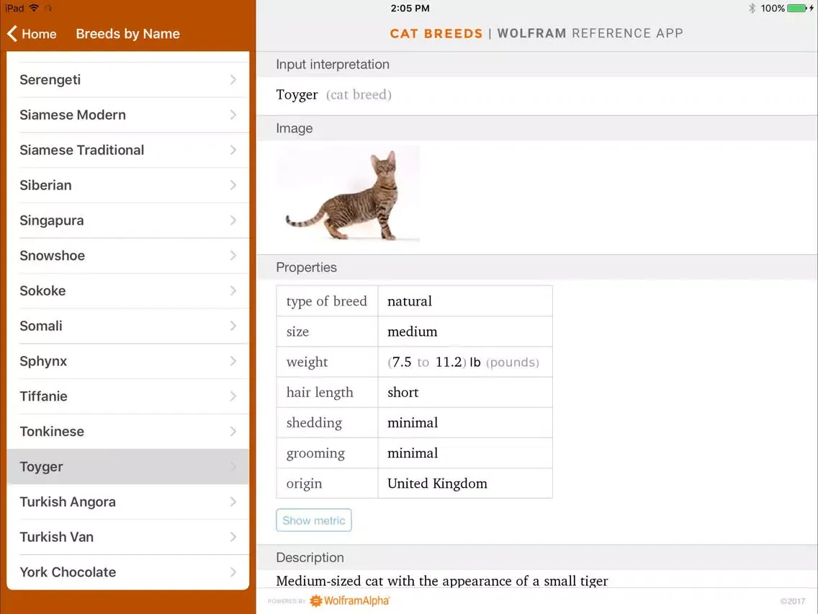Select the 'natural' type of breed value

410,301
